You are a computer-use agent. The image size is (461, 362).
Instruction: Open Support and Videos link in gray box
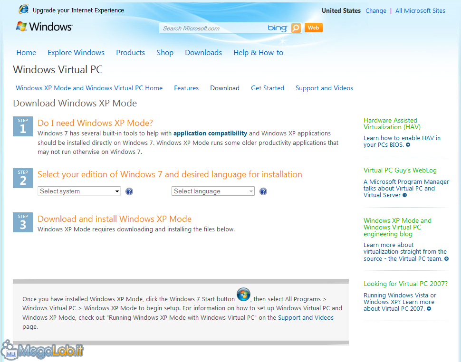pos(306,318)
